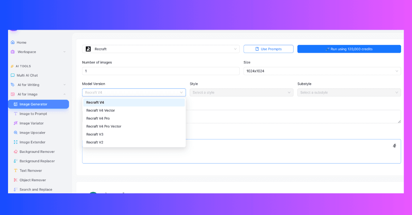This screenshot has height=215, width=412.
Task: Open the Object Remover scissors icon
Action: tap(16, 180)
